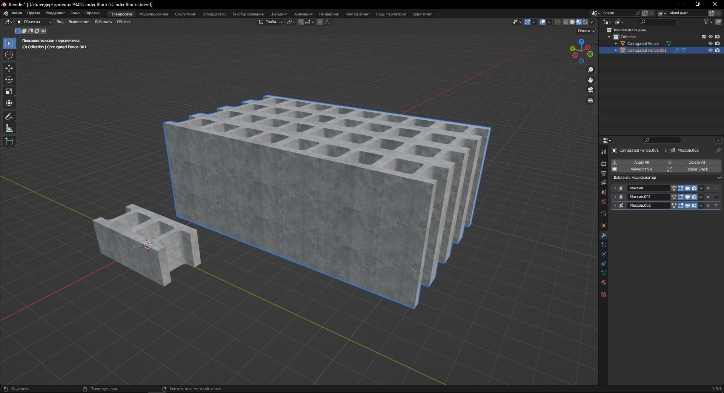724x393 pixels.
Task: Collapse the Collection tree in outliner
Action: 609,37
